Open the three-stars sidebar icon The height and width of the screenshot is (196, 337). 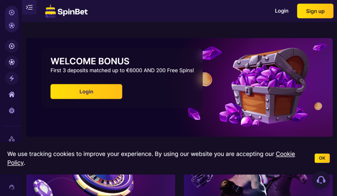[x=12, y=139]
